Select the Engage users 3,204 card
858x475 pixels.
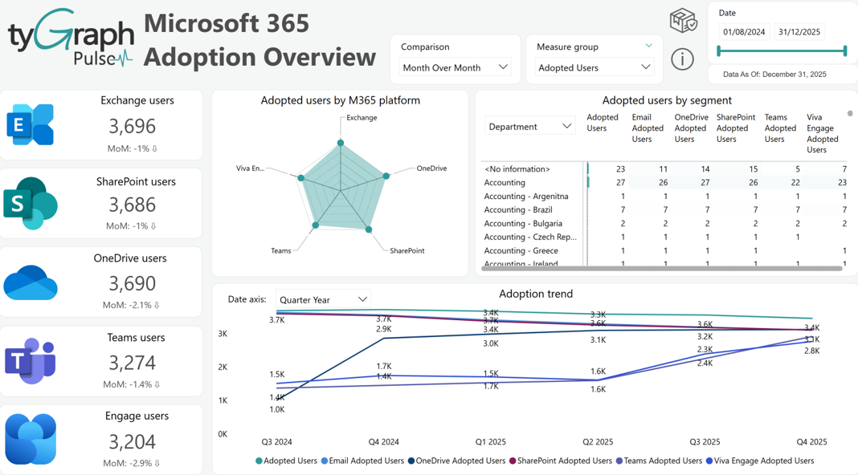coord(101,440)
